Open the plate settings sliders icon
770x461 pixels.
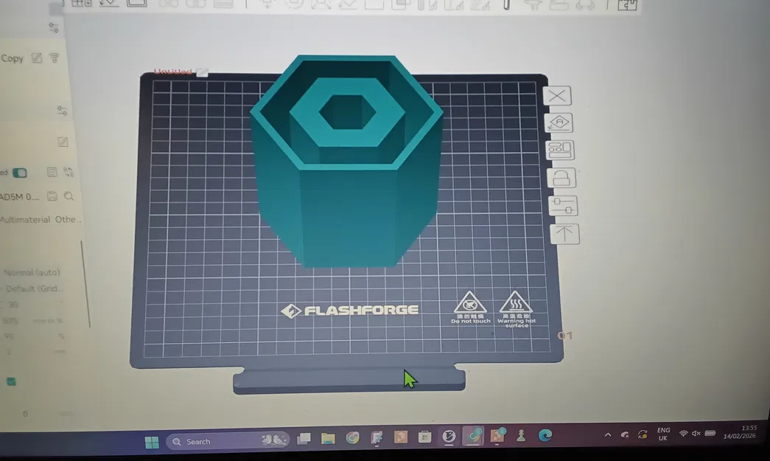(563, 206)
